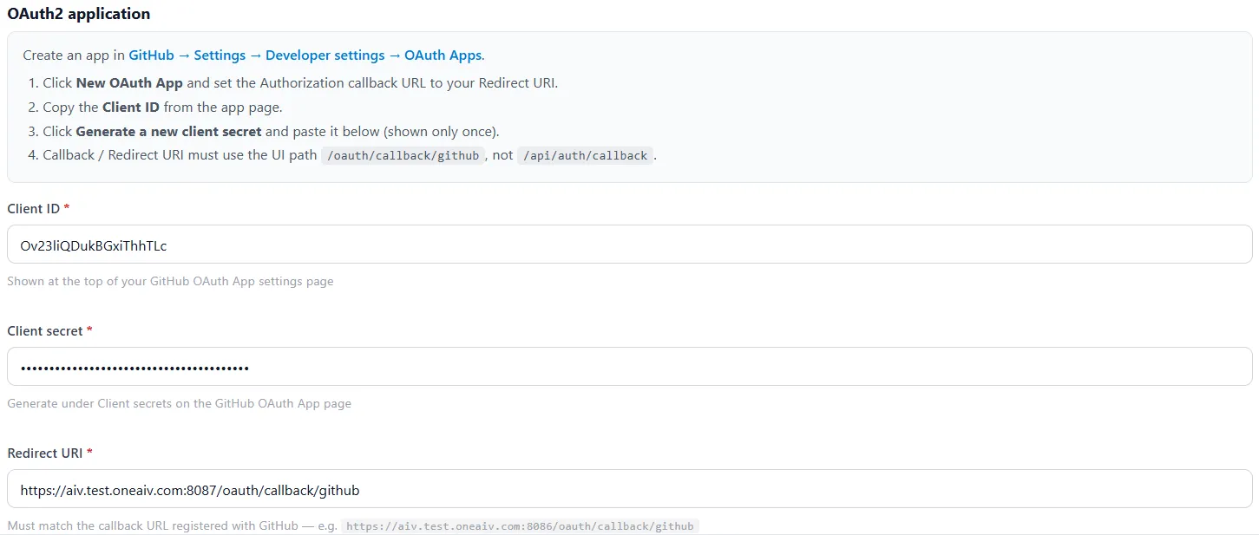Open the GitHub → Settings → Developer settings → OAuth Apps link
Screen dimensions: 1259x535
coord(305,55)
